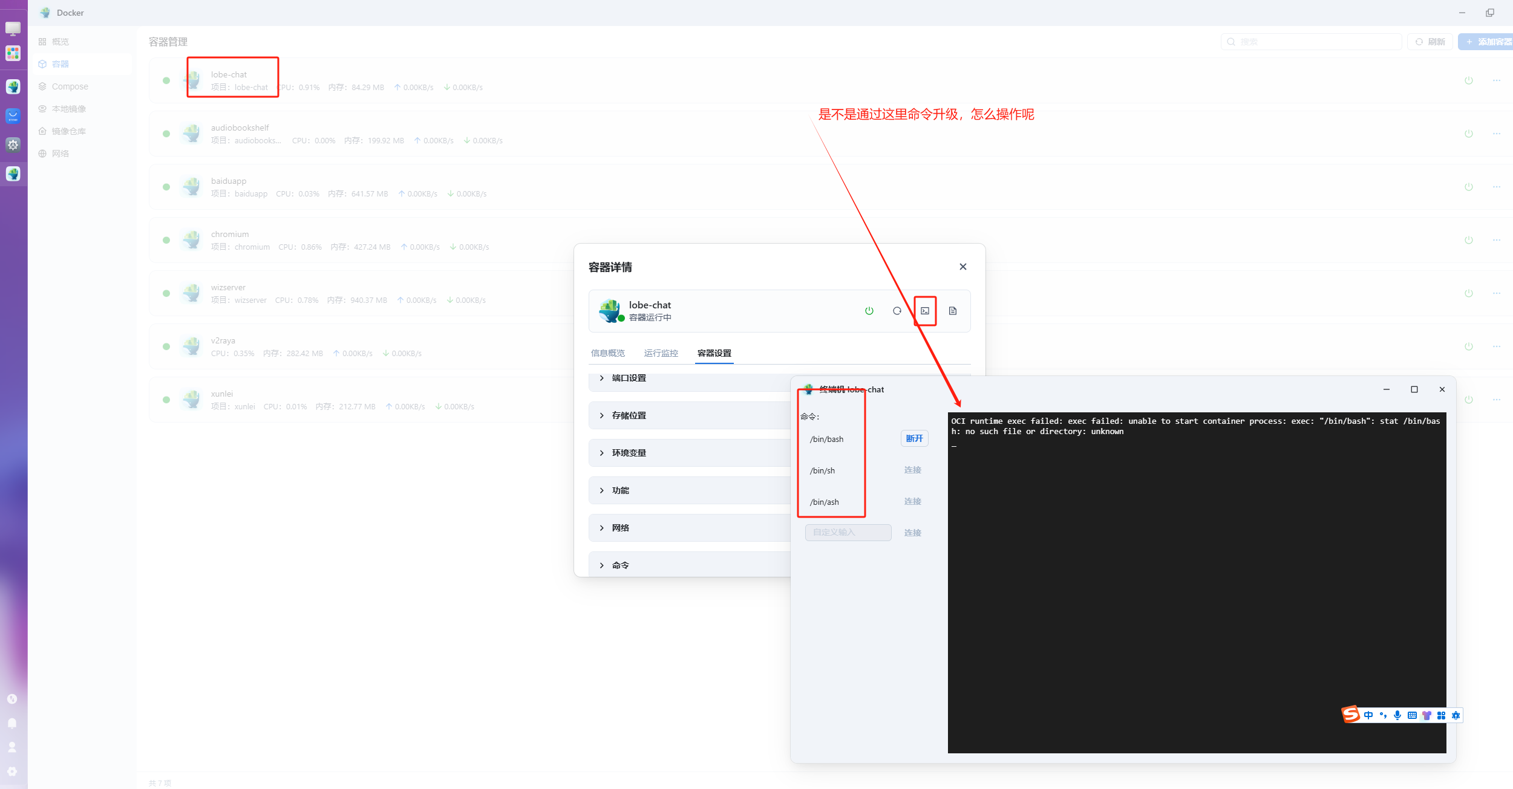Image resolution: width=1513 pixels, height=789 pixels.
Task: Click the desktop monitor icon in left dock
Action: 13,28
